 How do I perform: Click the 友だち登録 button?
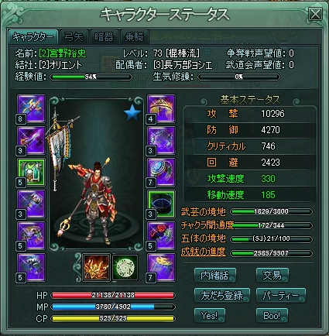click(222, 296)
